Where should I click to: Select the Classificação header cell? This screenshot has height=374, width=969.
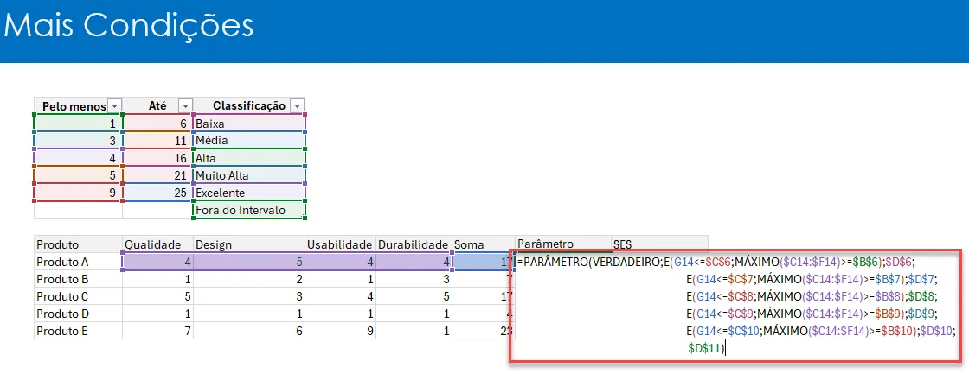tap(250, 106)
